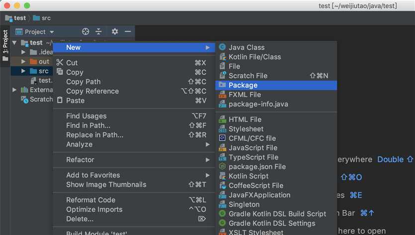
Task: Open Add to Favorites submenu arrow
Action: click(208, 175)
